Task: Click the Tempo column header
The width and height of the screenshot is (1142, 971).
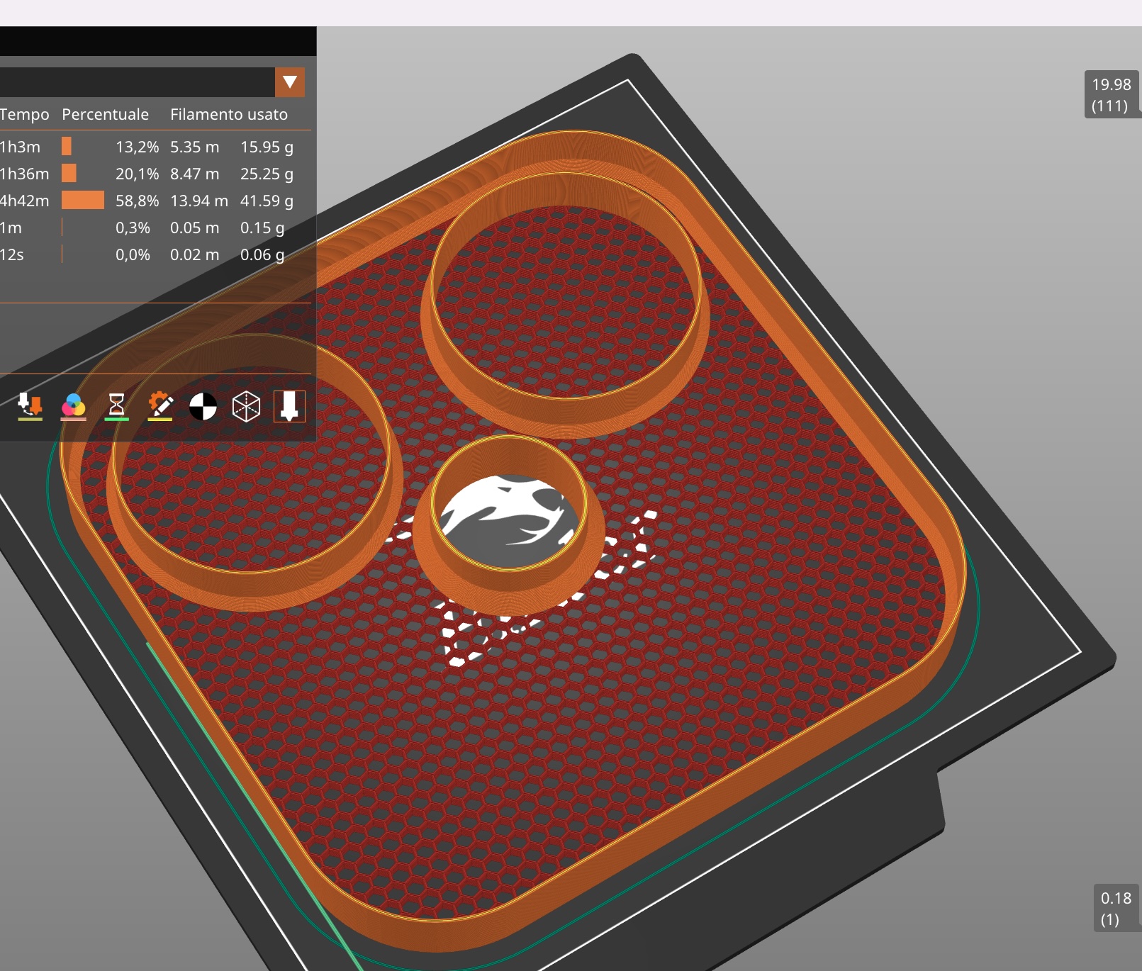Action: point(24,114)
